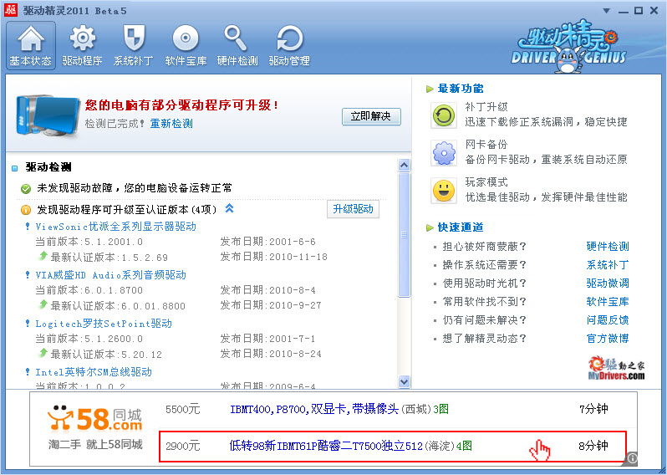This screenshot has width=667, height=475.
Task: Click the green arrow beside 最新认证版本:5.20.12
Action: point(43,353)
